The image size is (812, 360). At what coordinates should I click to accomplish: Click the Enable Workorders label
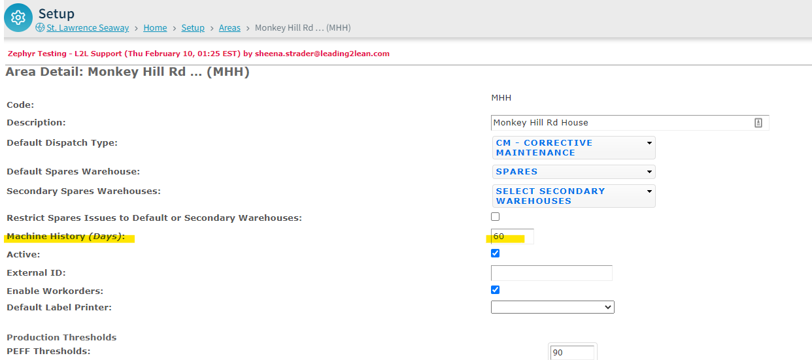coord(55,291)
